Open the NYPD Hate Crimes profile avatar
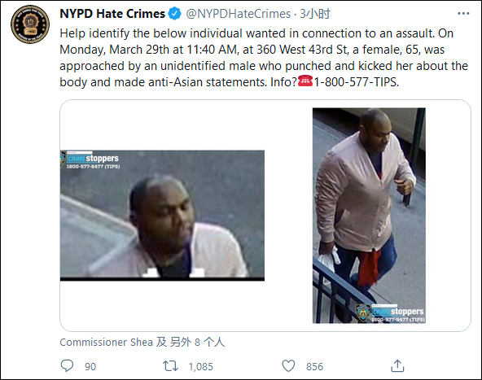The width and height of the screenshot is (482, 380). pyautogui.click(x=30, y=24)
